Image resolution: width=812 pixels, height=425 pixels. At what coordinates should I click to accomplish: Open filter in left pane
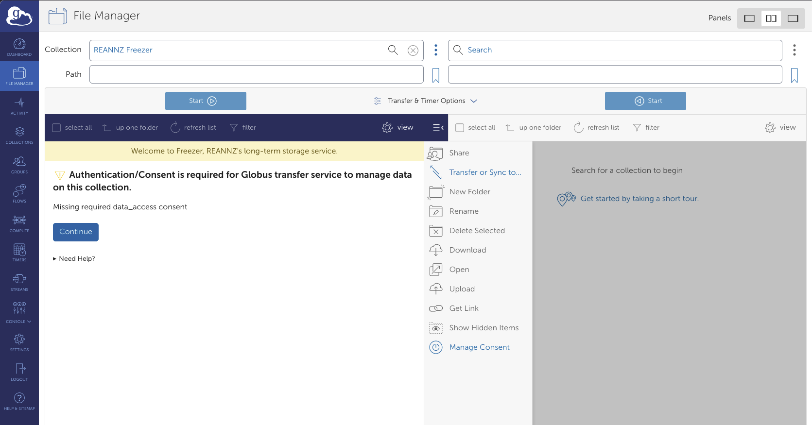click(x=243, y=128)
